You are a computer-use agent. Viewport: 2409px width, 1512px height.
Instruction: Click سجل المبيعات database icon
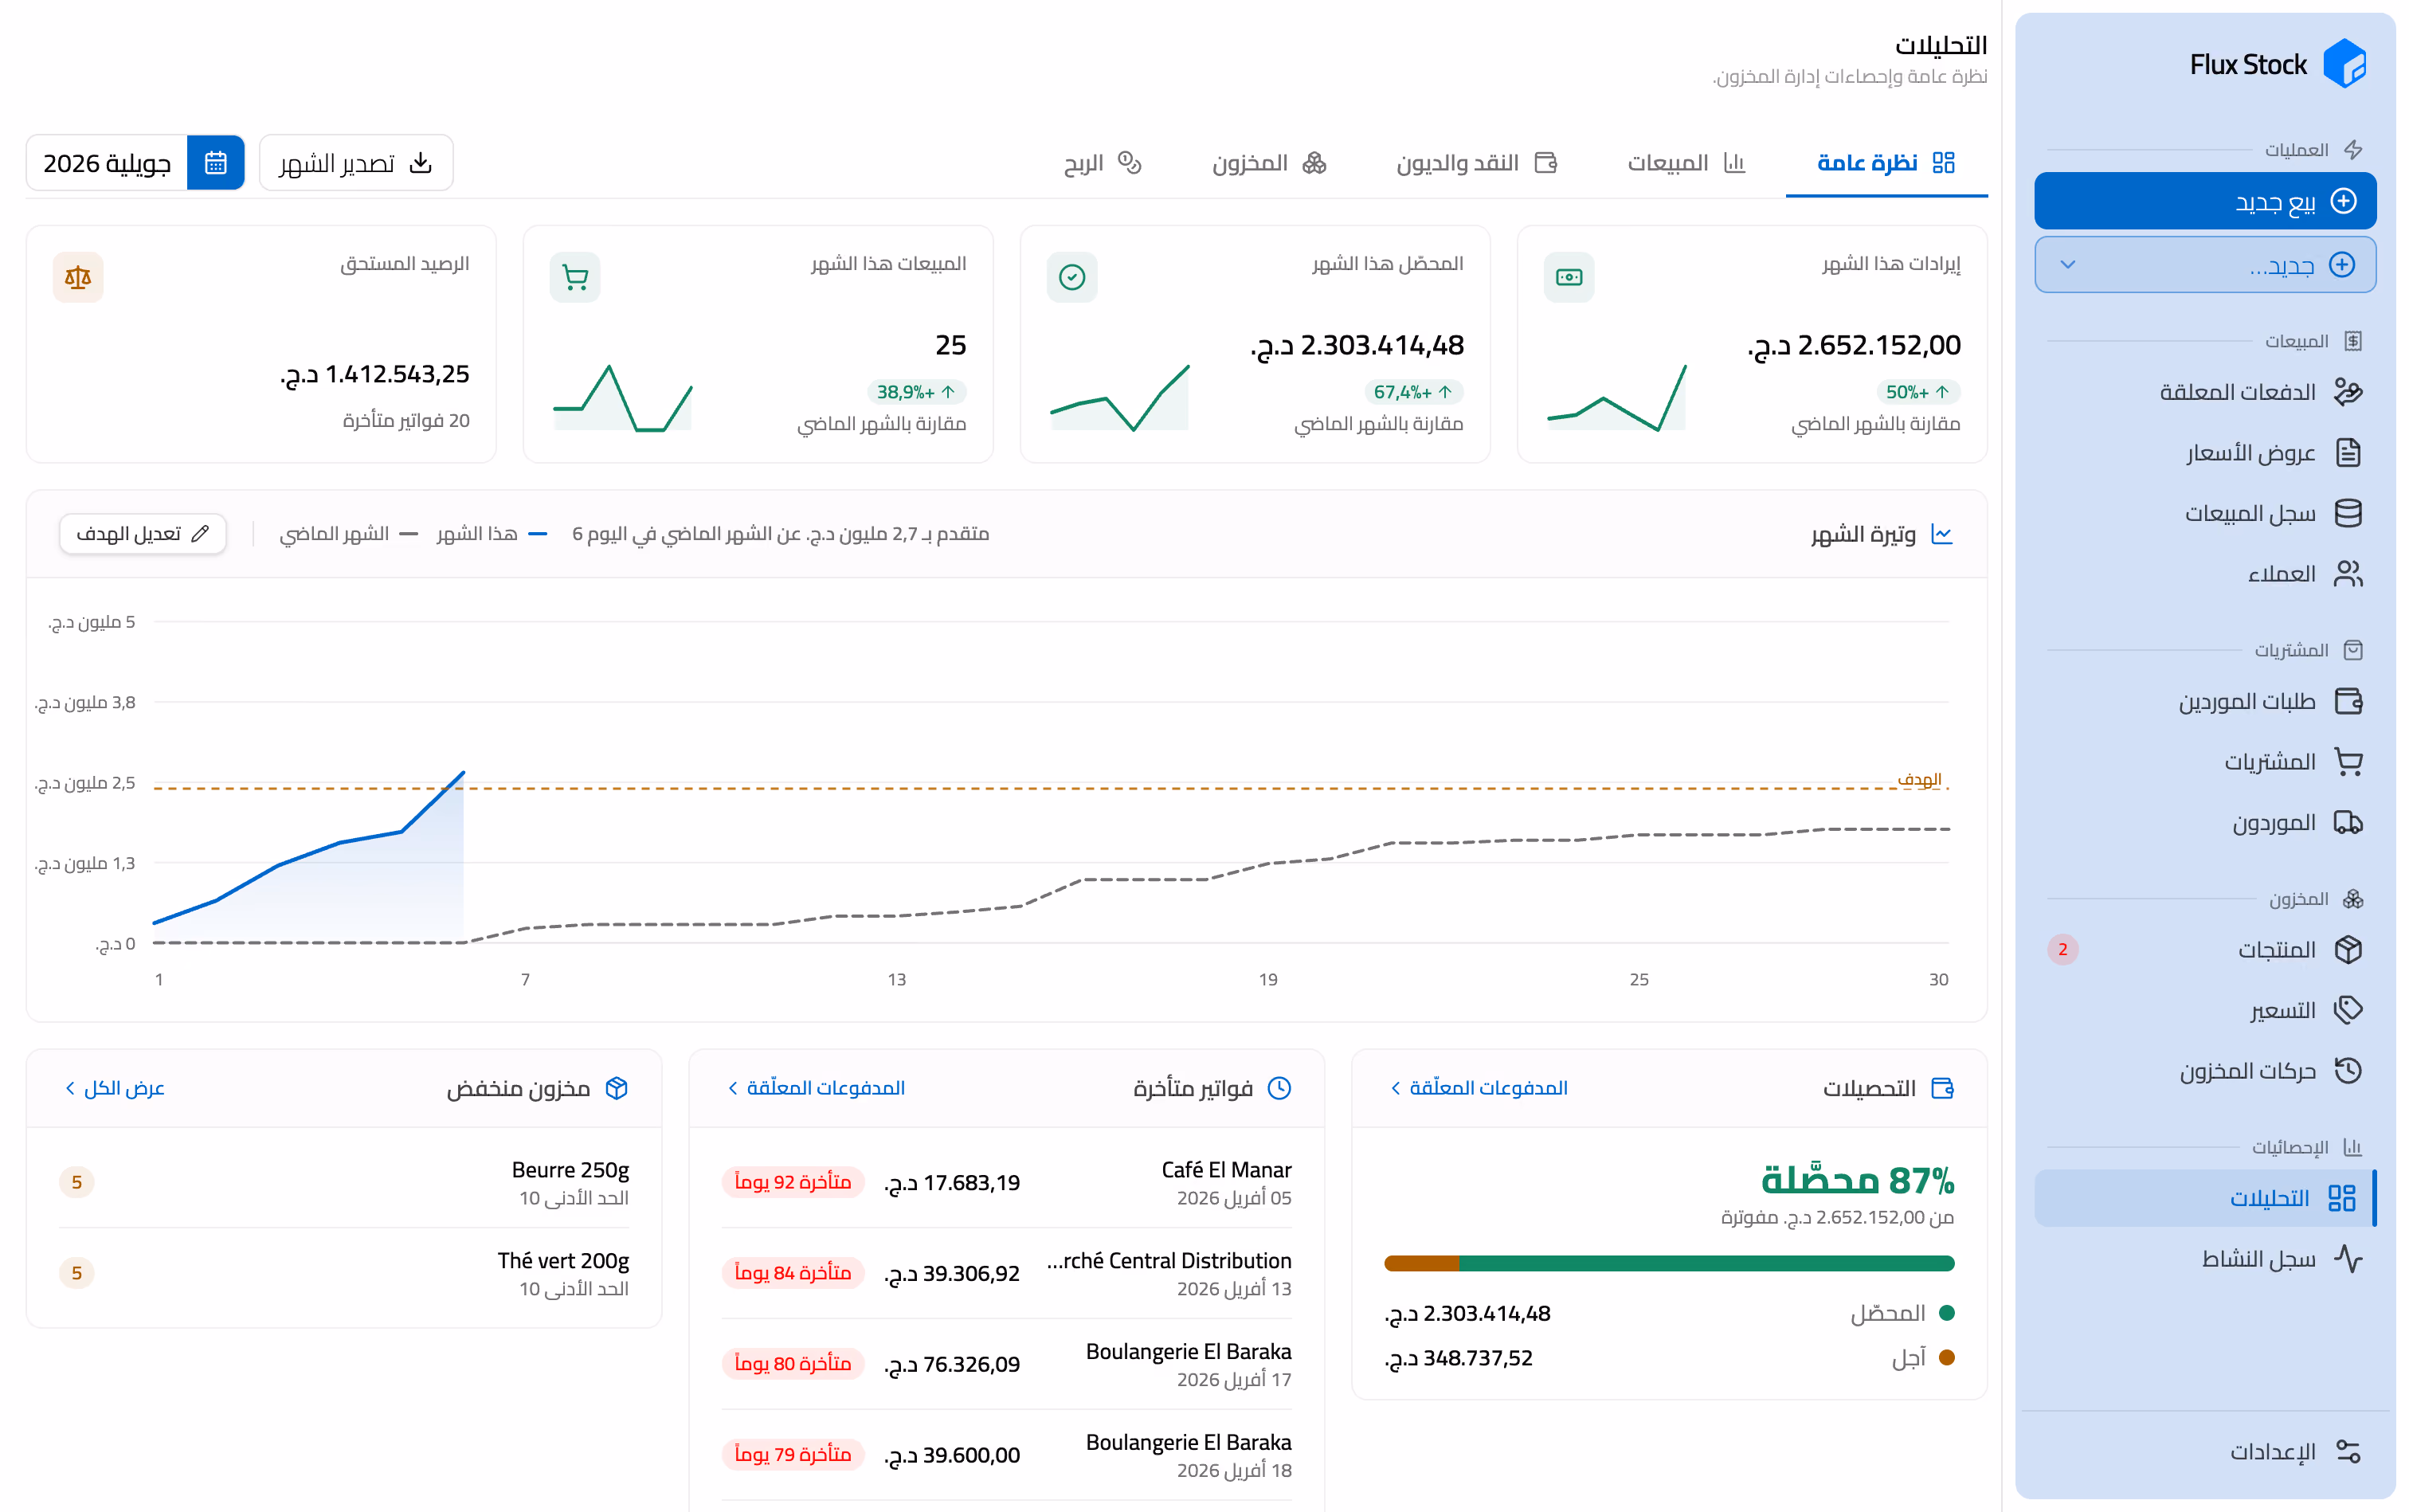pyautogui.click(x=2347, y=513)
